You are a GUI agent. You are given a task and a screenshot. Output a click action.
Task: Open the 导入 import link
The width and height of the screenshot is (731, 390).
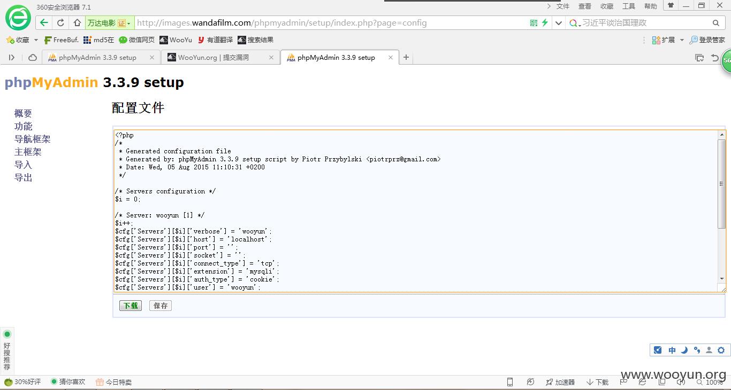(x=24, y=165)
